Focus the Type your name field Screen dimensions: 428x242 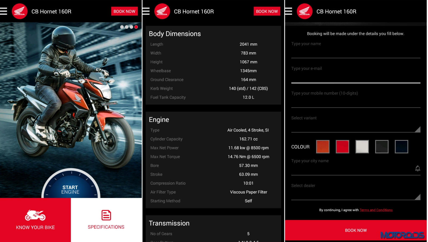(356, 49)
